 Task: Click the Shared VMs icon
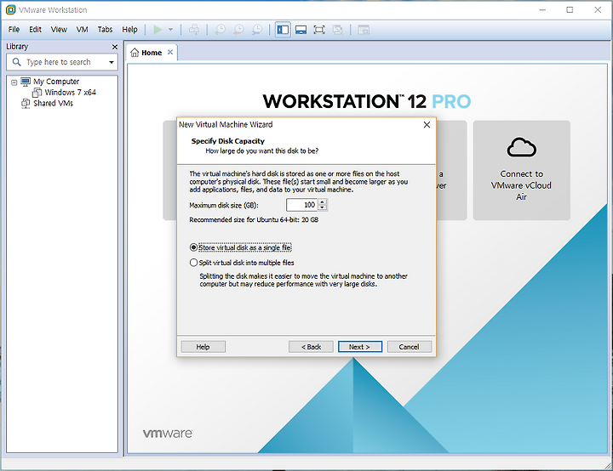(x=26, y=104)
